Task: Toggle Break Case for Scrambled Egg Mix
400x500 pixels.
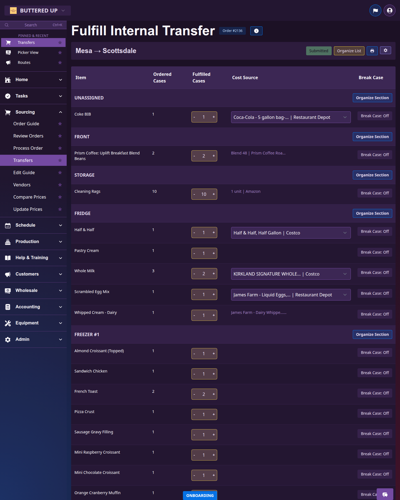Action: pyautogui.click(x=375, y=293)
